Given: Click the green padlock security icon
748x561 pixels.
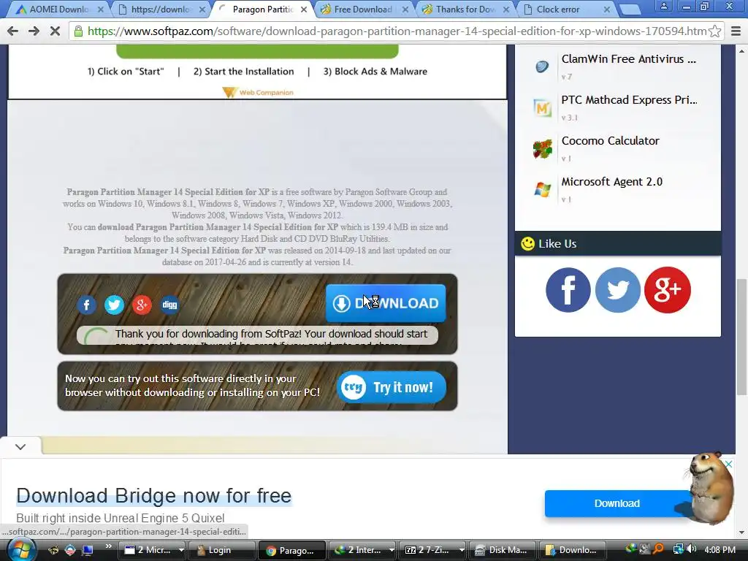Looking at the screenshot, I should tap(79, 31).
